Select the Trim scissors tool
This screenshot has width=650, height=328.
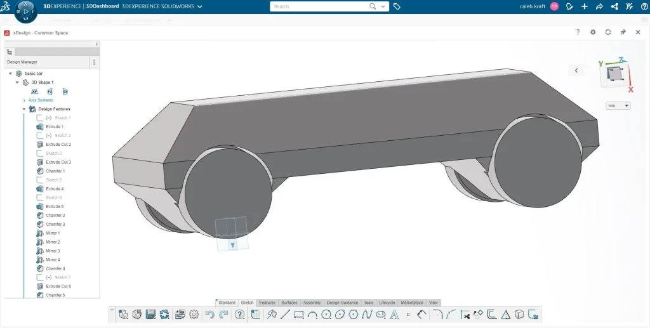(465, 315)
